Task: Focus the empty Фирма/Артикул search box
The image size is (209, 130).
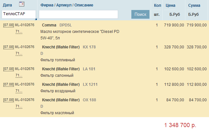Action: point(78,14)
